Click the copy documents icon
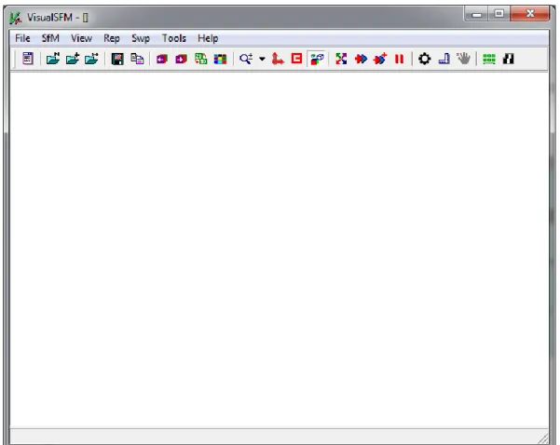The height and width of the screenshot is (445, 560). pos(137,59)
